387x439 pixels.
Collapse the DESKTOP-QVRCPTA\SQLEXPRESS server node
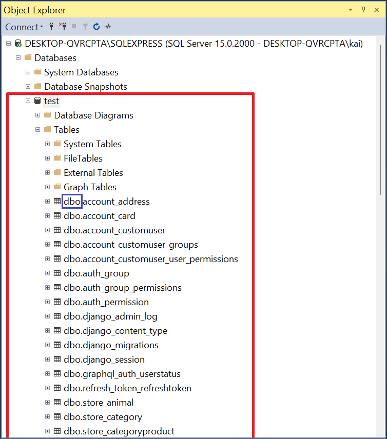pos(9,44)
